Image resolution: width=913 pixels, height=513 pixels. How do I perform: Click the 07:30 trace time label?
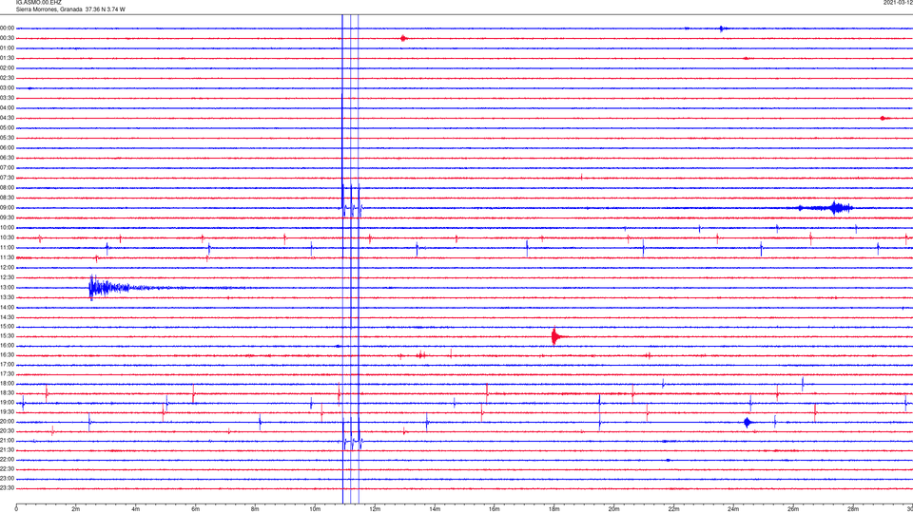click(7, 178)
